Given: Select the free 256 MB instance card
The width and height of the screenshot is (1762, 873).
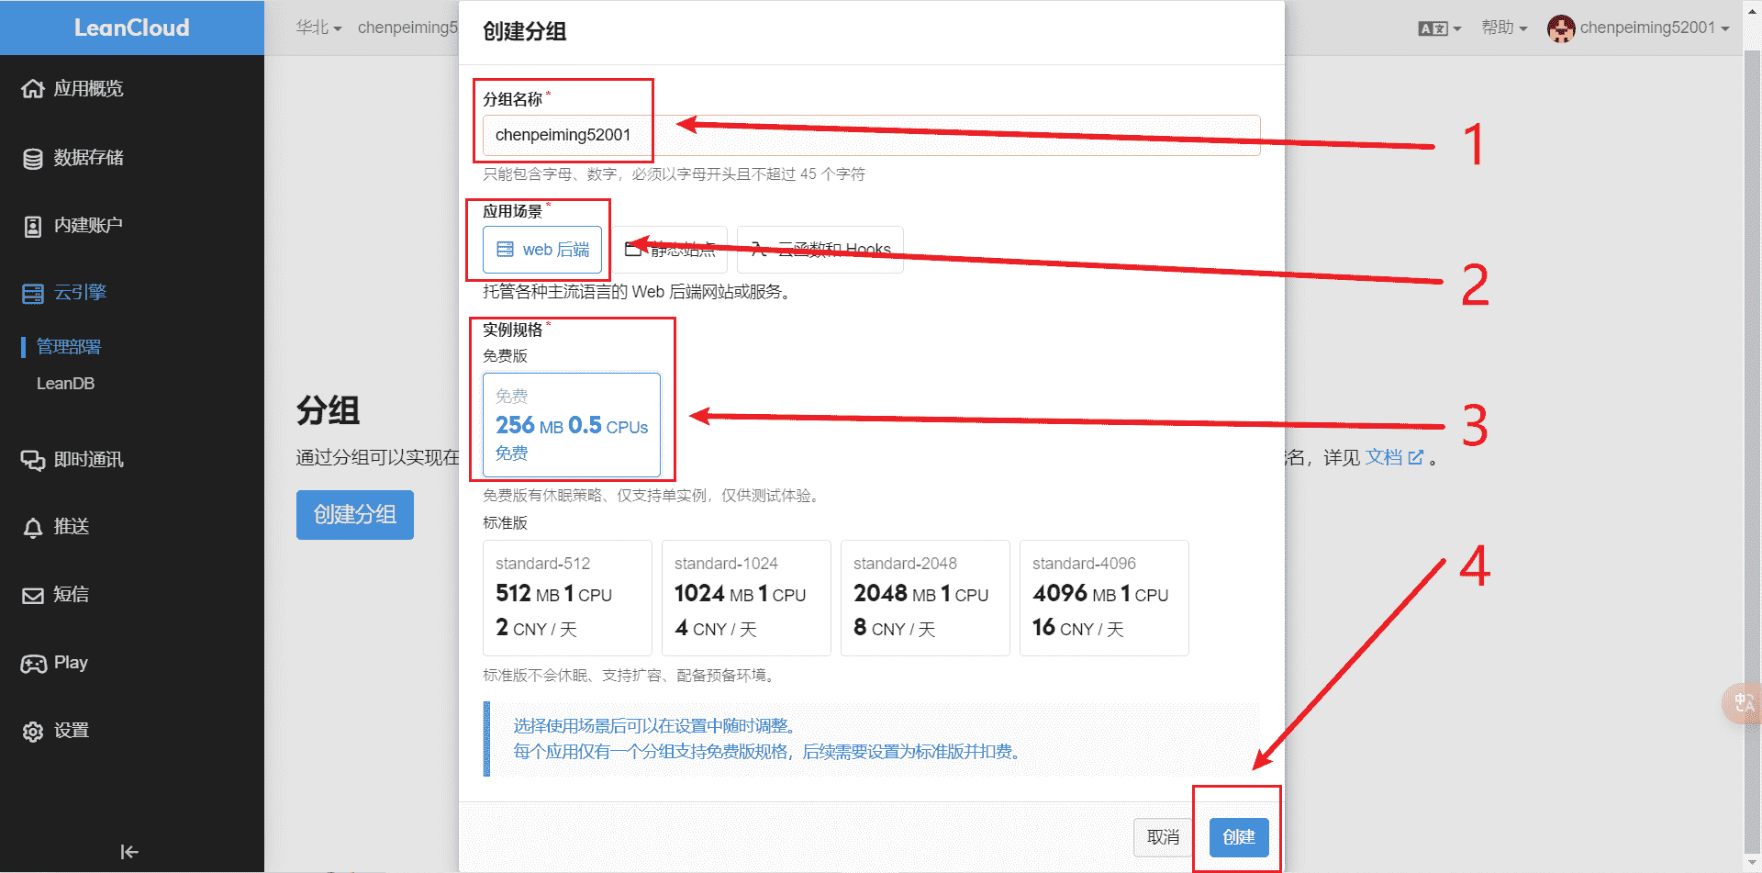Looking at the screenshot, I should click(572, 425).
